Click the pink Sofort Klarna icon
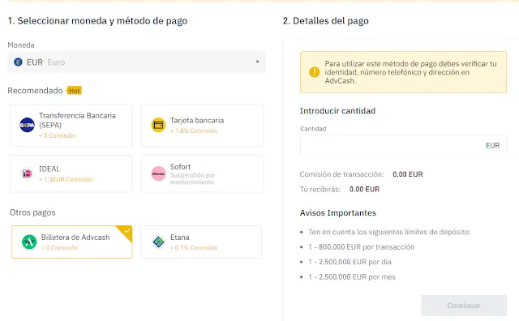 pos(159,173)
